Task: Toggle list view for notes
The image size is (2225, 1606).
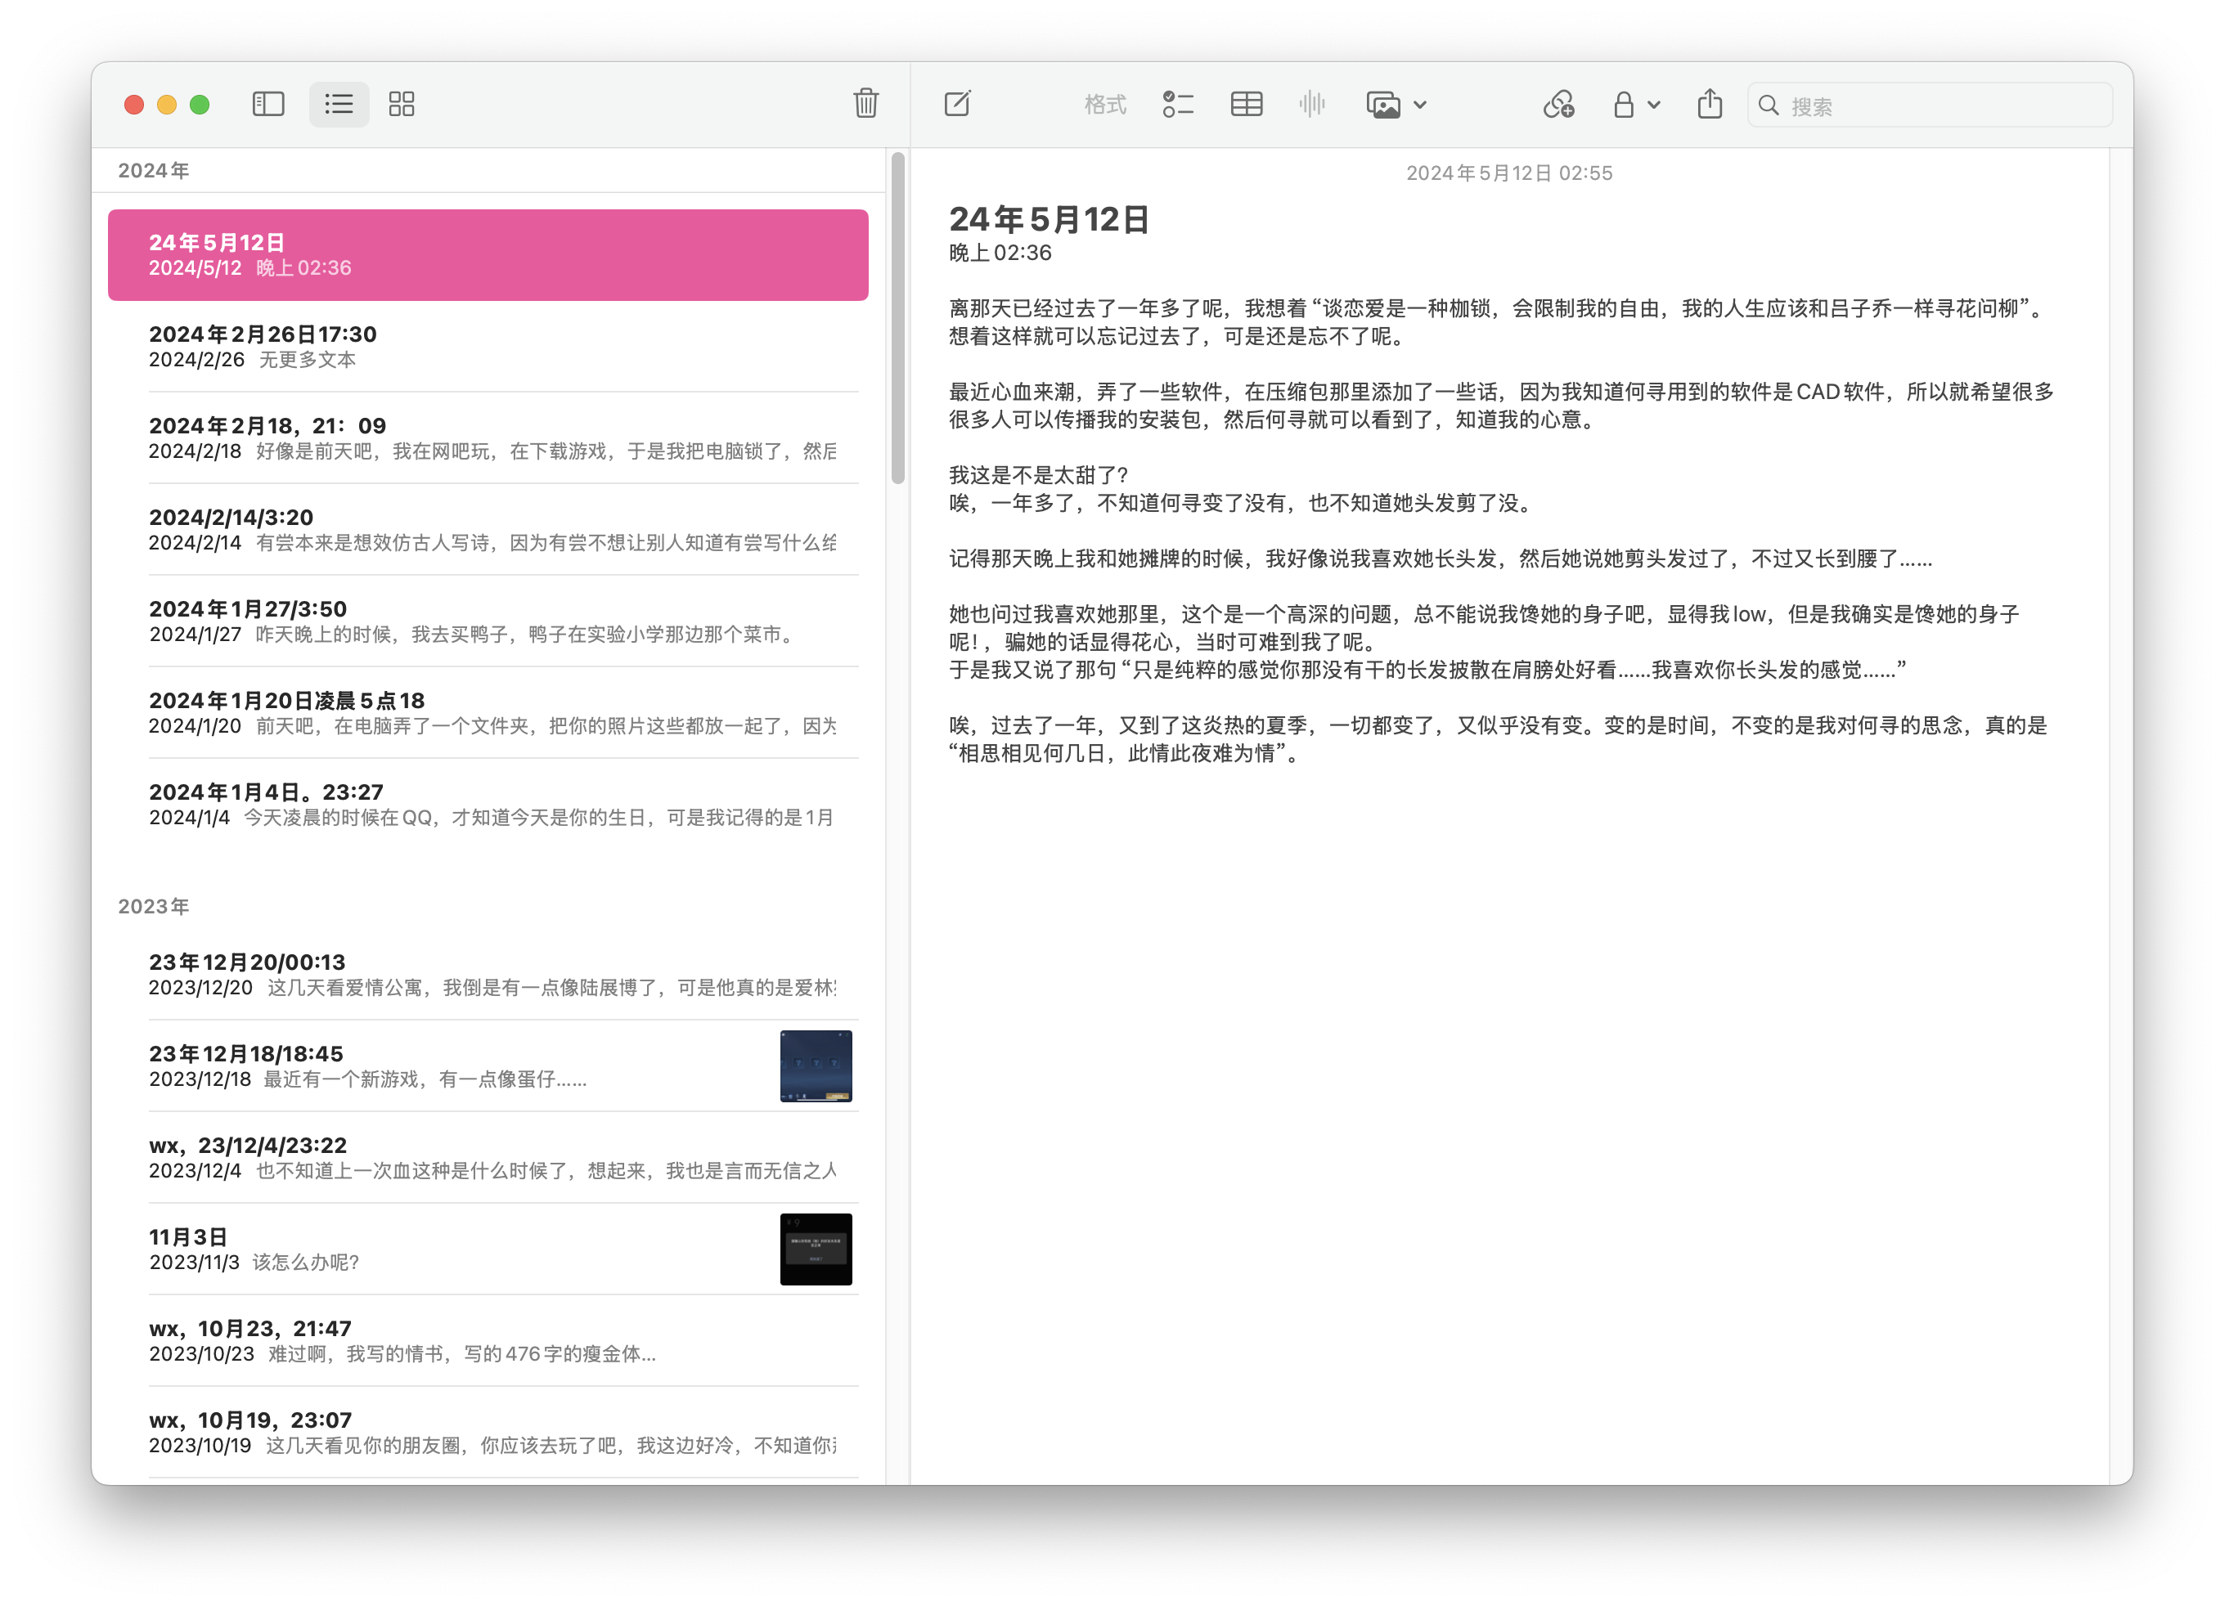Action: (x=339, y=104)
